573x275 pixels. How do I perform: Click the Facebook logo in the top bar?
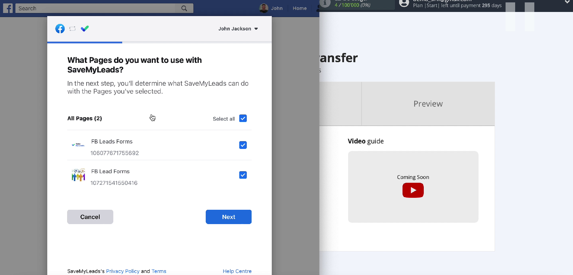pyautogui.click(x=8, y=8)
